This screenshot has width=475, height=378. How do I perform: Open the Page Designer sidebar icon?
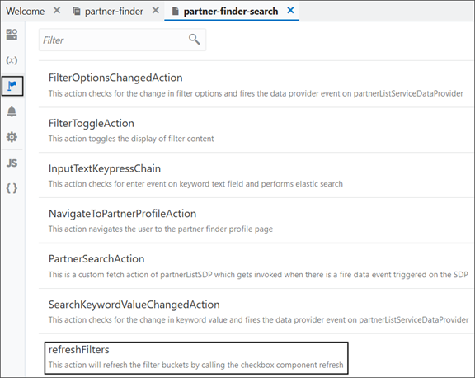12,35
